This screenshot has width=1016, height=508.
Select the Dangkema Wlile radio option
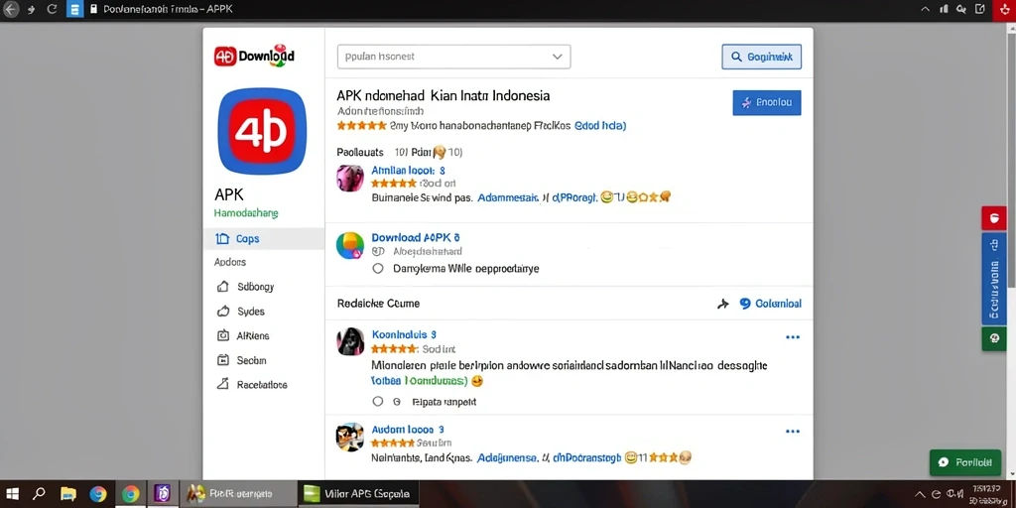click(378, 268)
